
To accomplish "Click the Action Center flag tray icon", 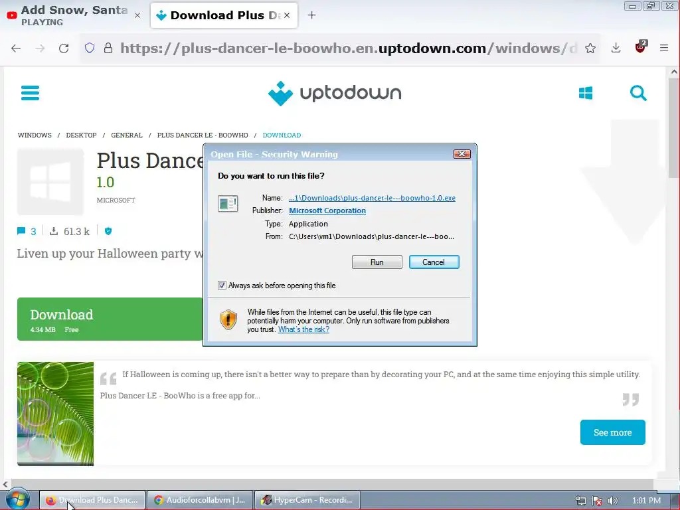I will (597, 501).
